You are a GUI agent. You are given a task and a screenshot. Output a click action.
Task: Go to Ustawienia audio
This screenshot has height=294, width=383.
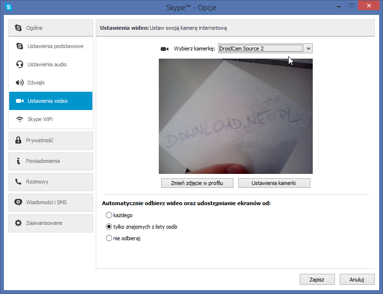(x=51, y=64)
